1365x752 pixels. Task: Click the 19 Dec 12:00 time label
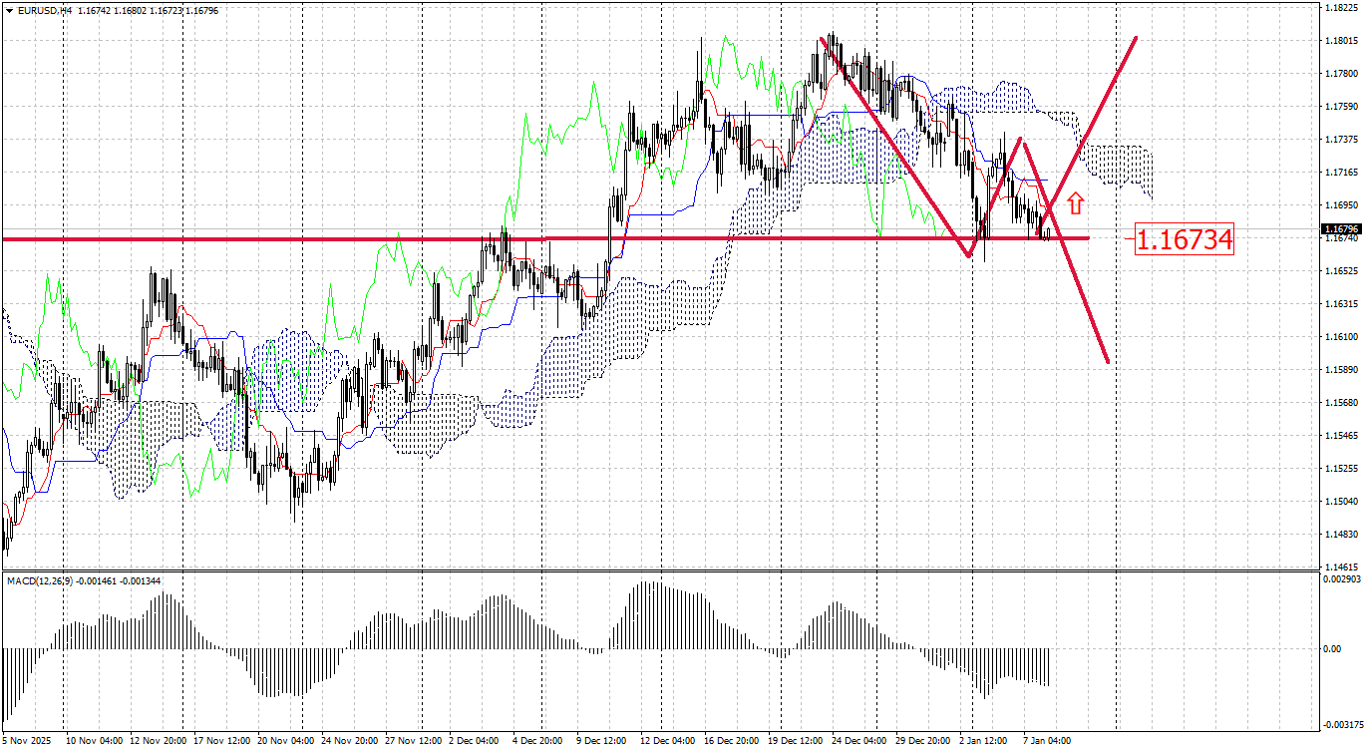(x=797, y=741)
